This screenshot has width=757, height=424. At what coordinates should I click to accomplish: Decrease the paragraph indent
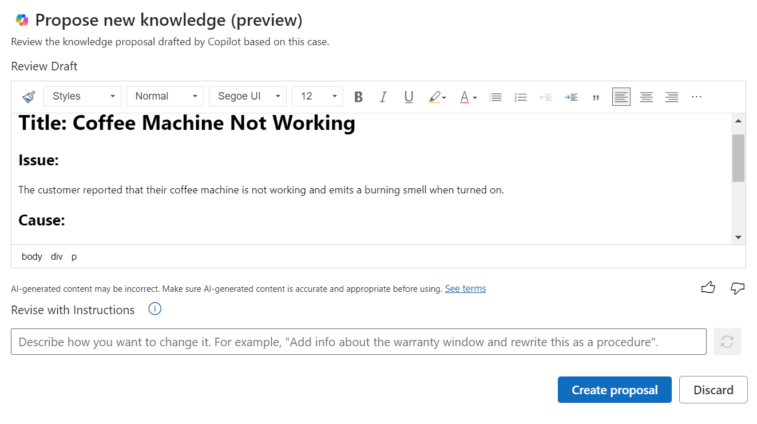[x=546, y=97]
